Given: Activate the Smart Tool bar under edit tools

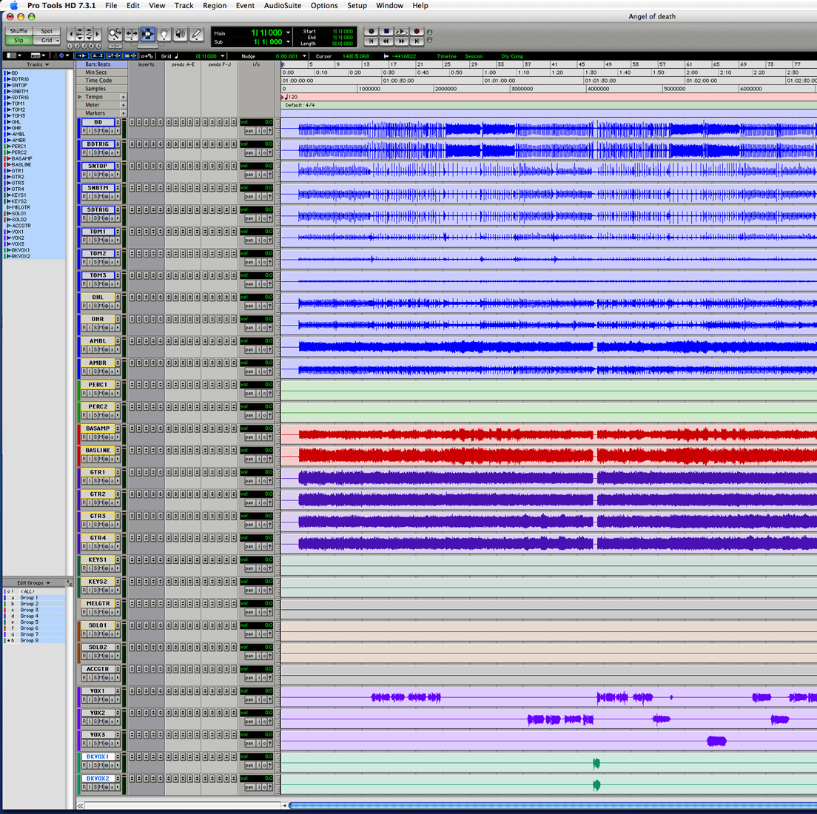Looking at the screenshot, I should coord(147,45).
